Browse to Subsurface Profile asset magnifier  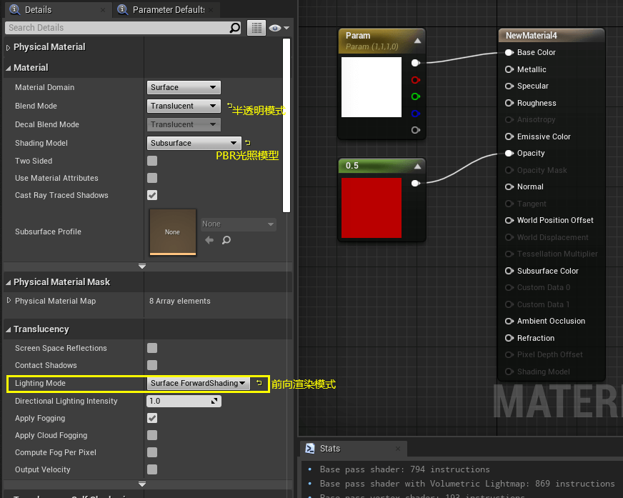[x=226, y=240]
